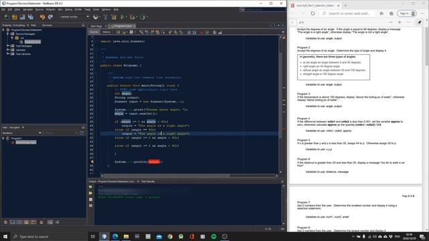This screenshot has height=241, width=429.
Task: Open Chrome from the taskbar
Action: click(170, 236)
